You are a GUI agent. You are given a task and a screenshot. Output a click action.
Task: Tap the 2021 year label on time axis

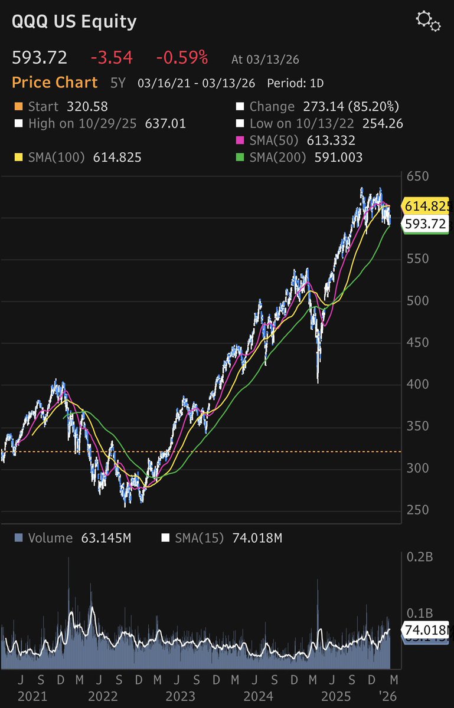coord(31,697)
